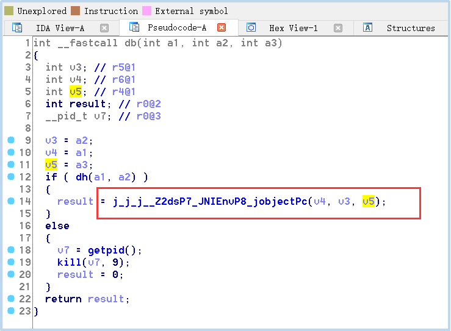Click the getpid function call
451x331 pixels.
(x=106, y=251)
